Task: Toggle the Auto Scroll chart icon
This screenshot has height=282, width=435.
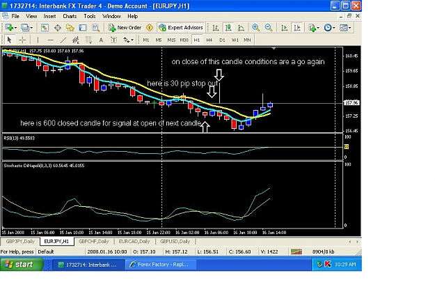Action: [285, 27]
